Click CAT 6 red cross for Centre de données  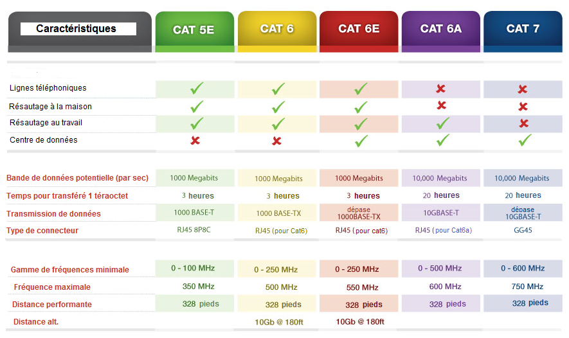[277, 141]
